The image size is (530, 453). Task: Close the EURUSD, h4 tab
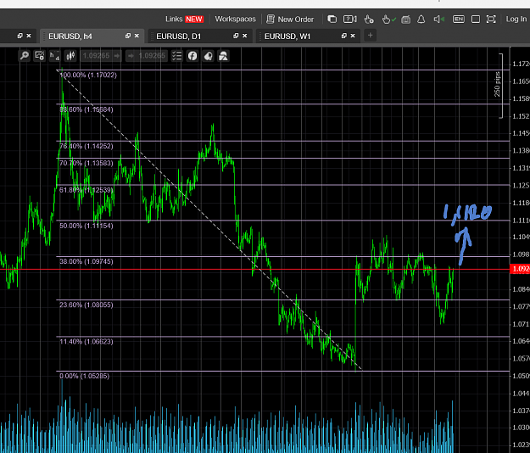coord(137,36)
